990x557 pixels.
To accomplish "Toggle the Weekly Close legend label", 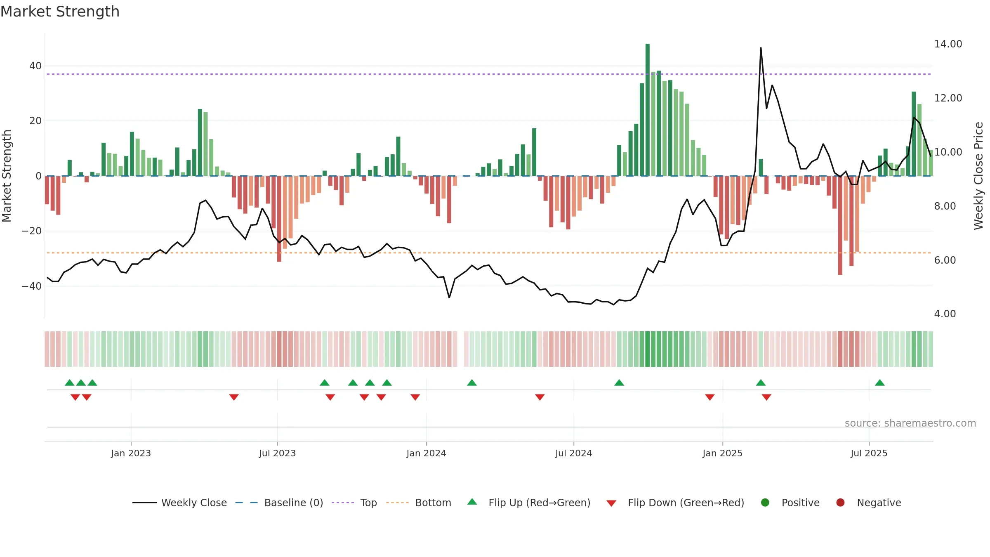I will pyautogui.click(x=194, y=503).
